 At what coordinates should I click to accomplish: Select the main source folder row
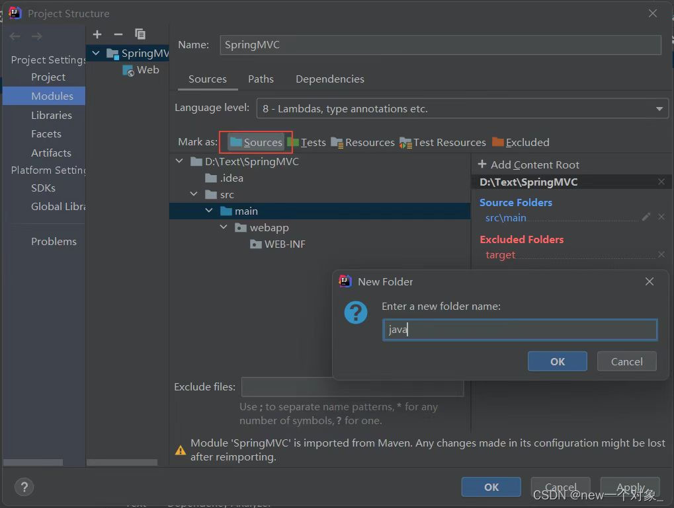[x=320, y=211]
